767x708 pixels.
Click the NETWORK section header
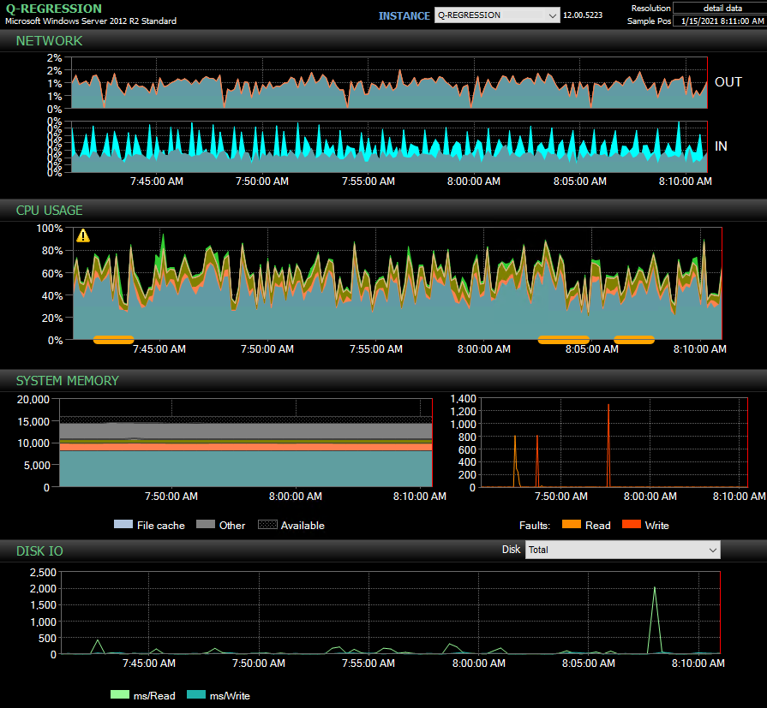point(49,40)
